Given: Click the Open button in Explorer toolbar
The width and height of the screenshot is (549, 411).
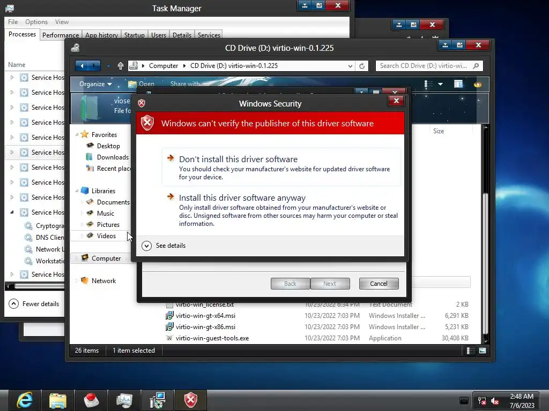Looking at the screenshot, I should click(142, 84).
